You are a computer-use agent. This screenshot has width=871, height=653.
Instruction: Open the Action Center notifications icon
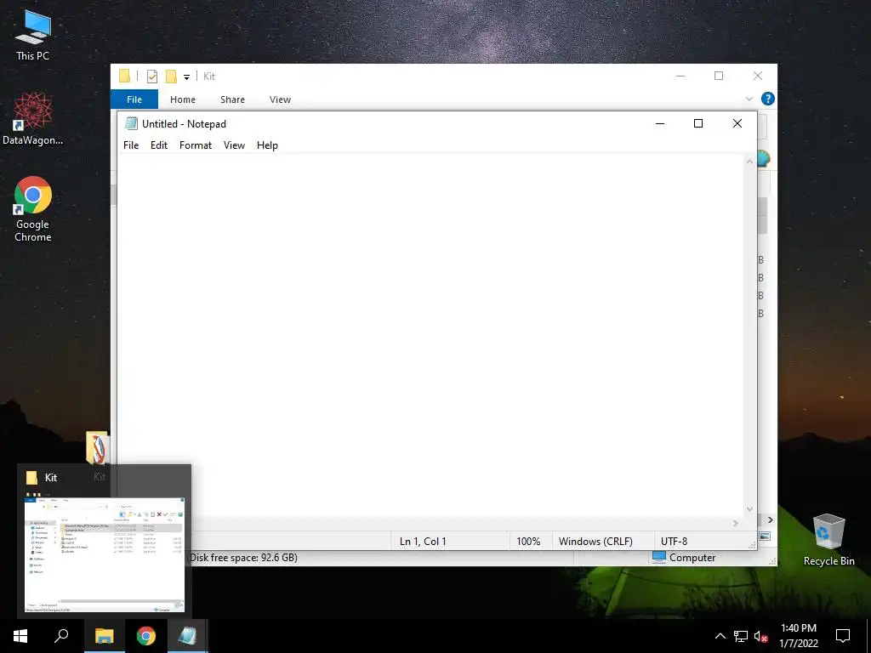pos(843,636)
